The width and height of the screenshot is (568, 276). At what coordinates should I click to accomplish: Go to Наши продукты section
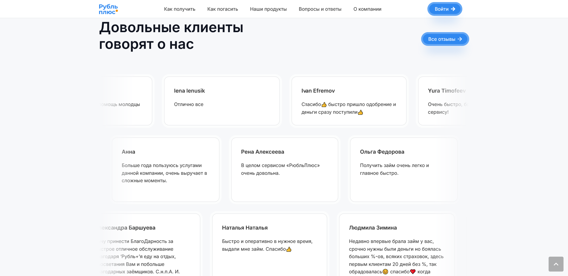coord(268,9)
